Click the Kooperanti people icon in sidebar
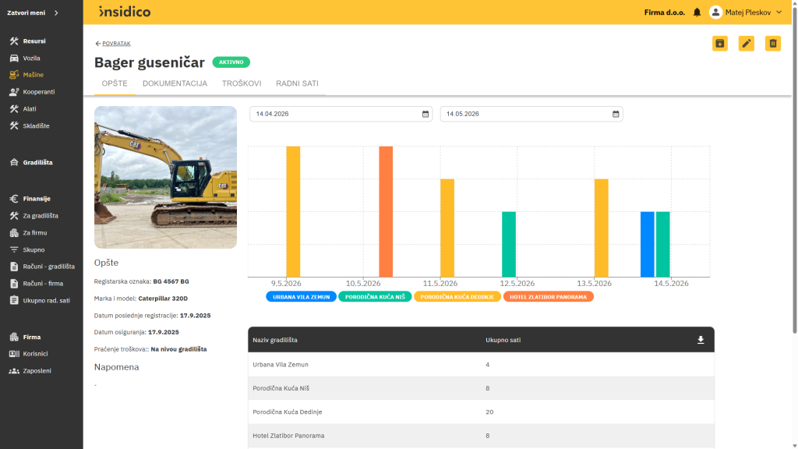The height and width of the screenshot is (449, 798). pyautogui.click(x=14, y=92)
